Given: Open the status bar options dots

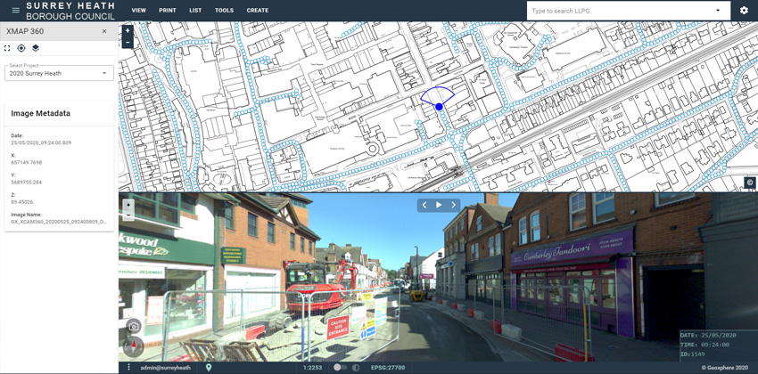Looking at the screenshot, I should pos(128,368).
